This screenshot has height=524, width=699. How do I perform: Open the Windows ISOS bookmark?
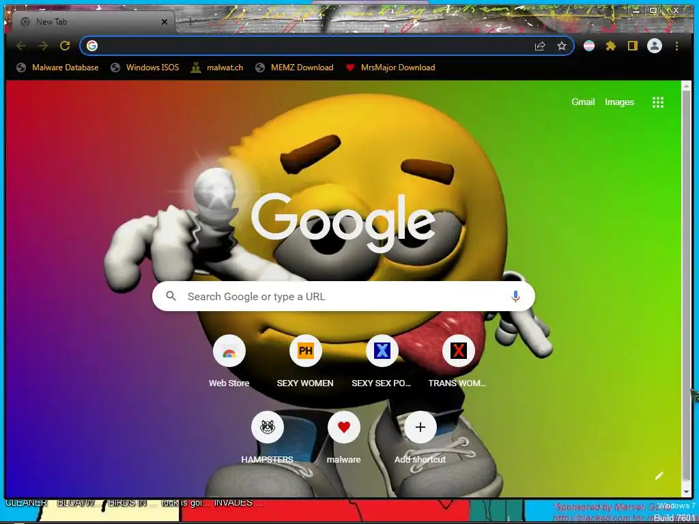pyautogui.click(x=145, y=68)
